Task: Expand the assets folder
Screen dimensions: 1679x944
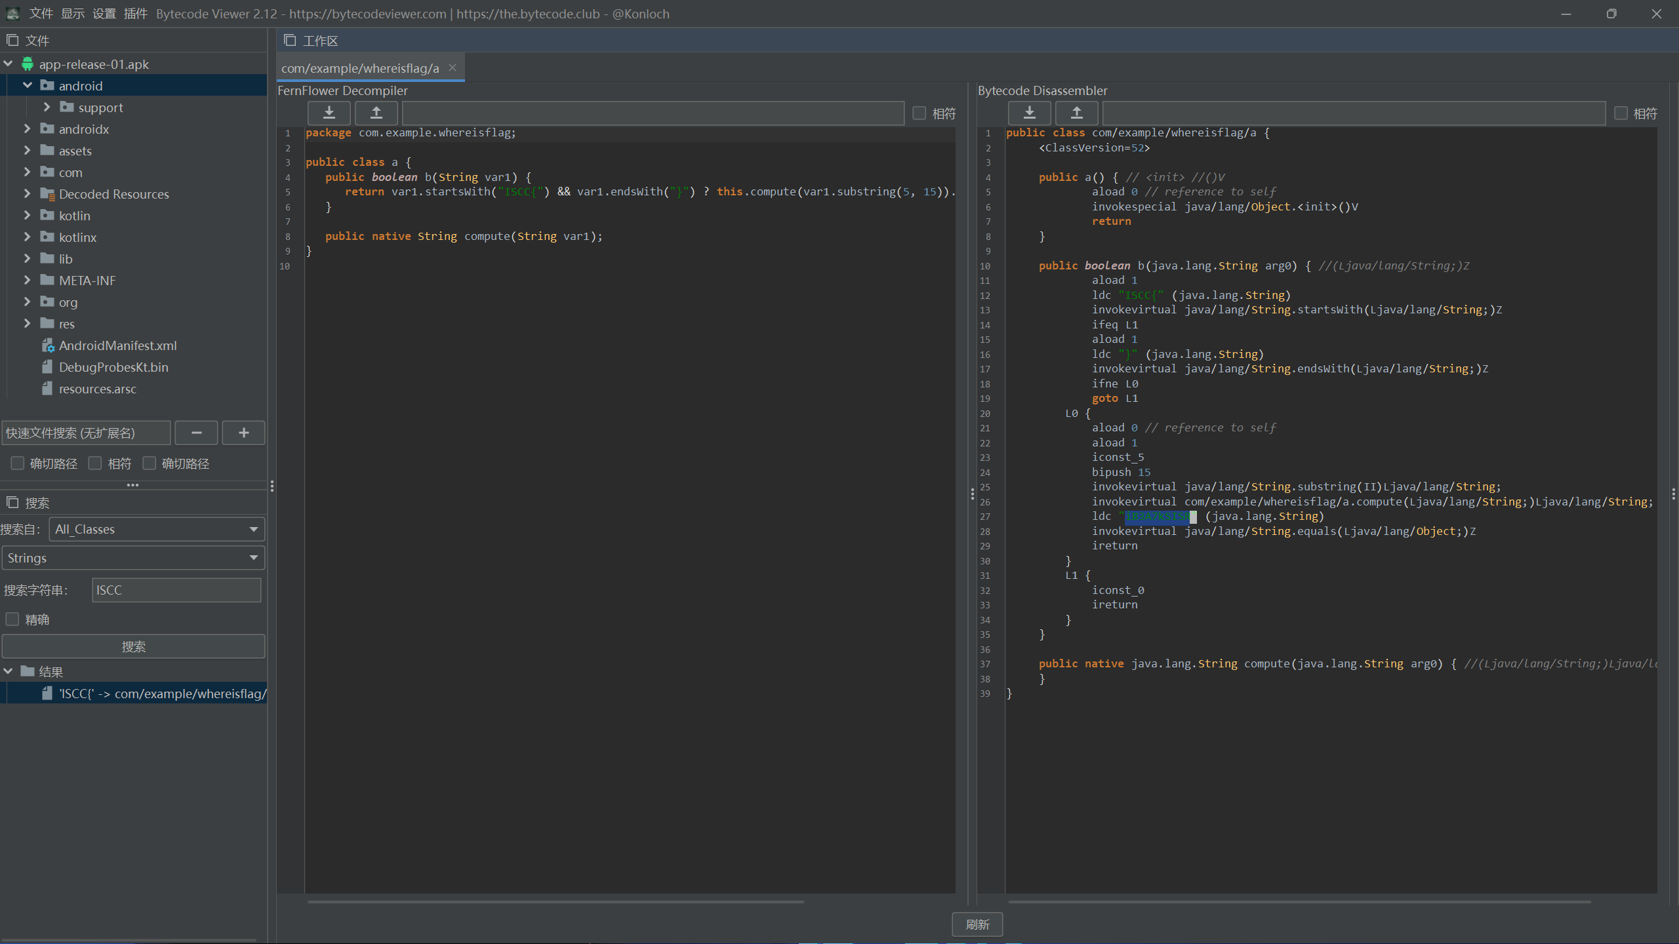Action: (27, 150)
